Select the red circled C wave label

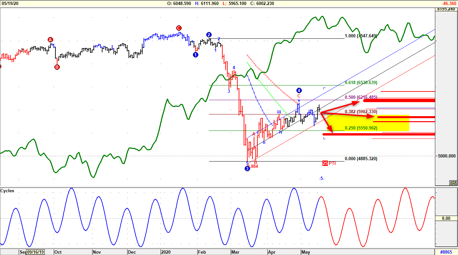click(179, 28)
